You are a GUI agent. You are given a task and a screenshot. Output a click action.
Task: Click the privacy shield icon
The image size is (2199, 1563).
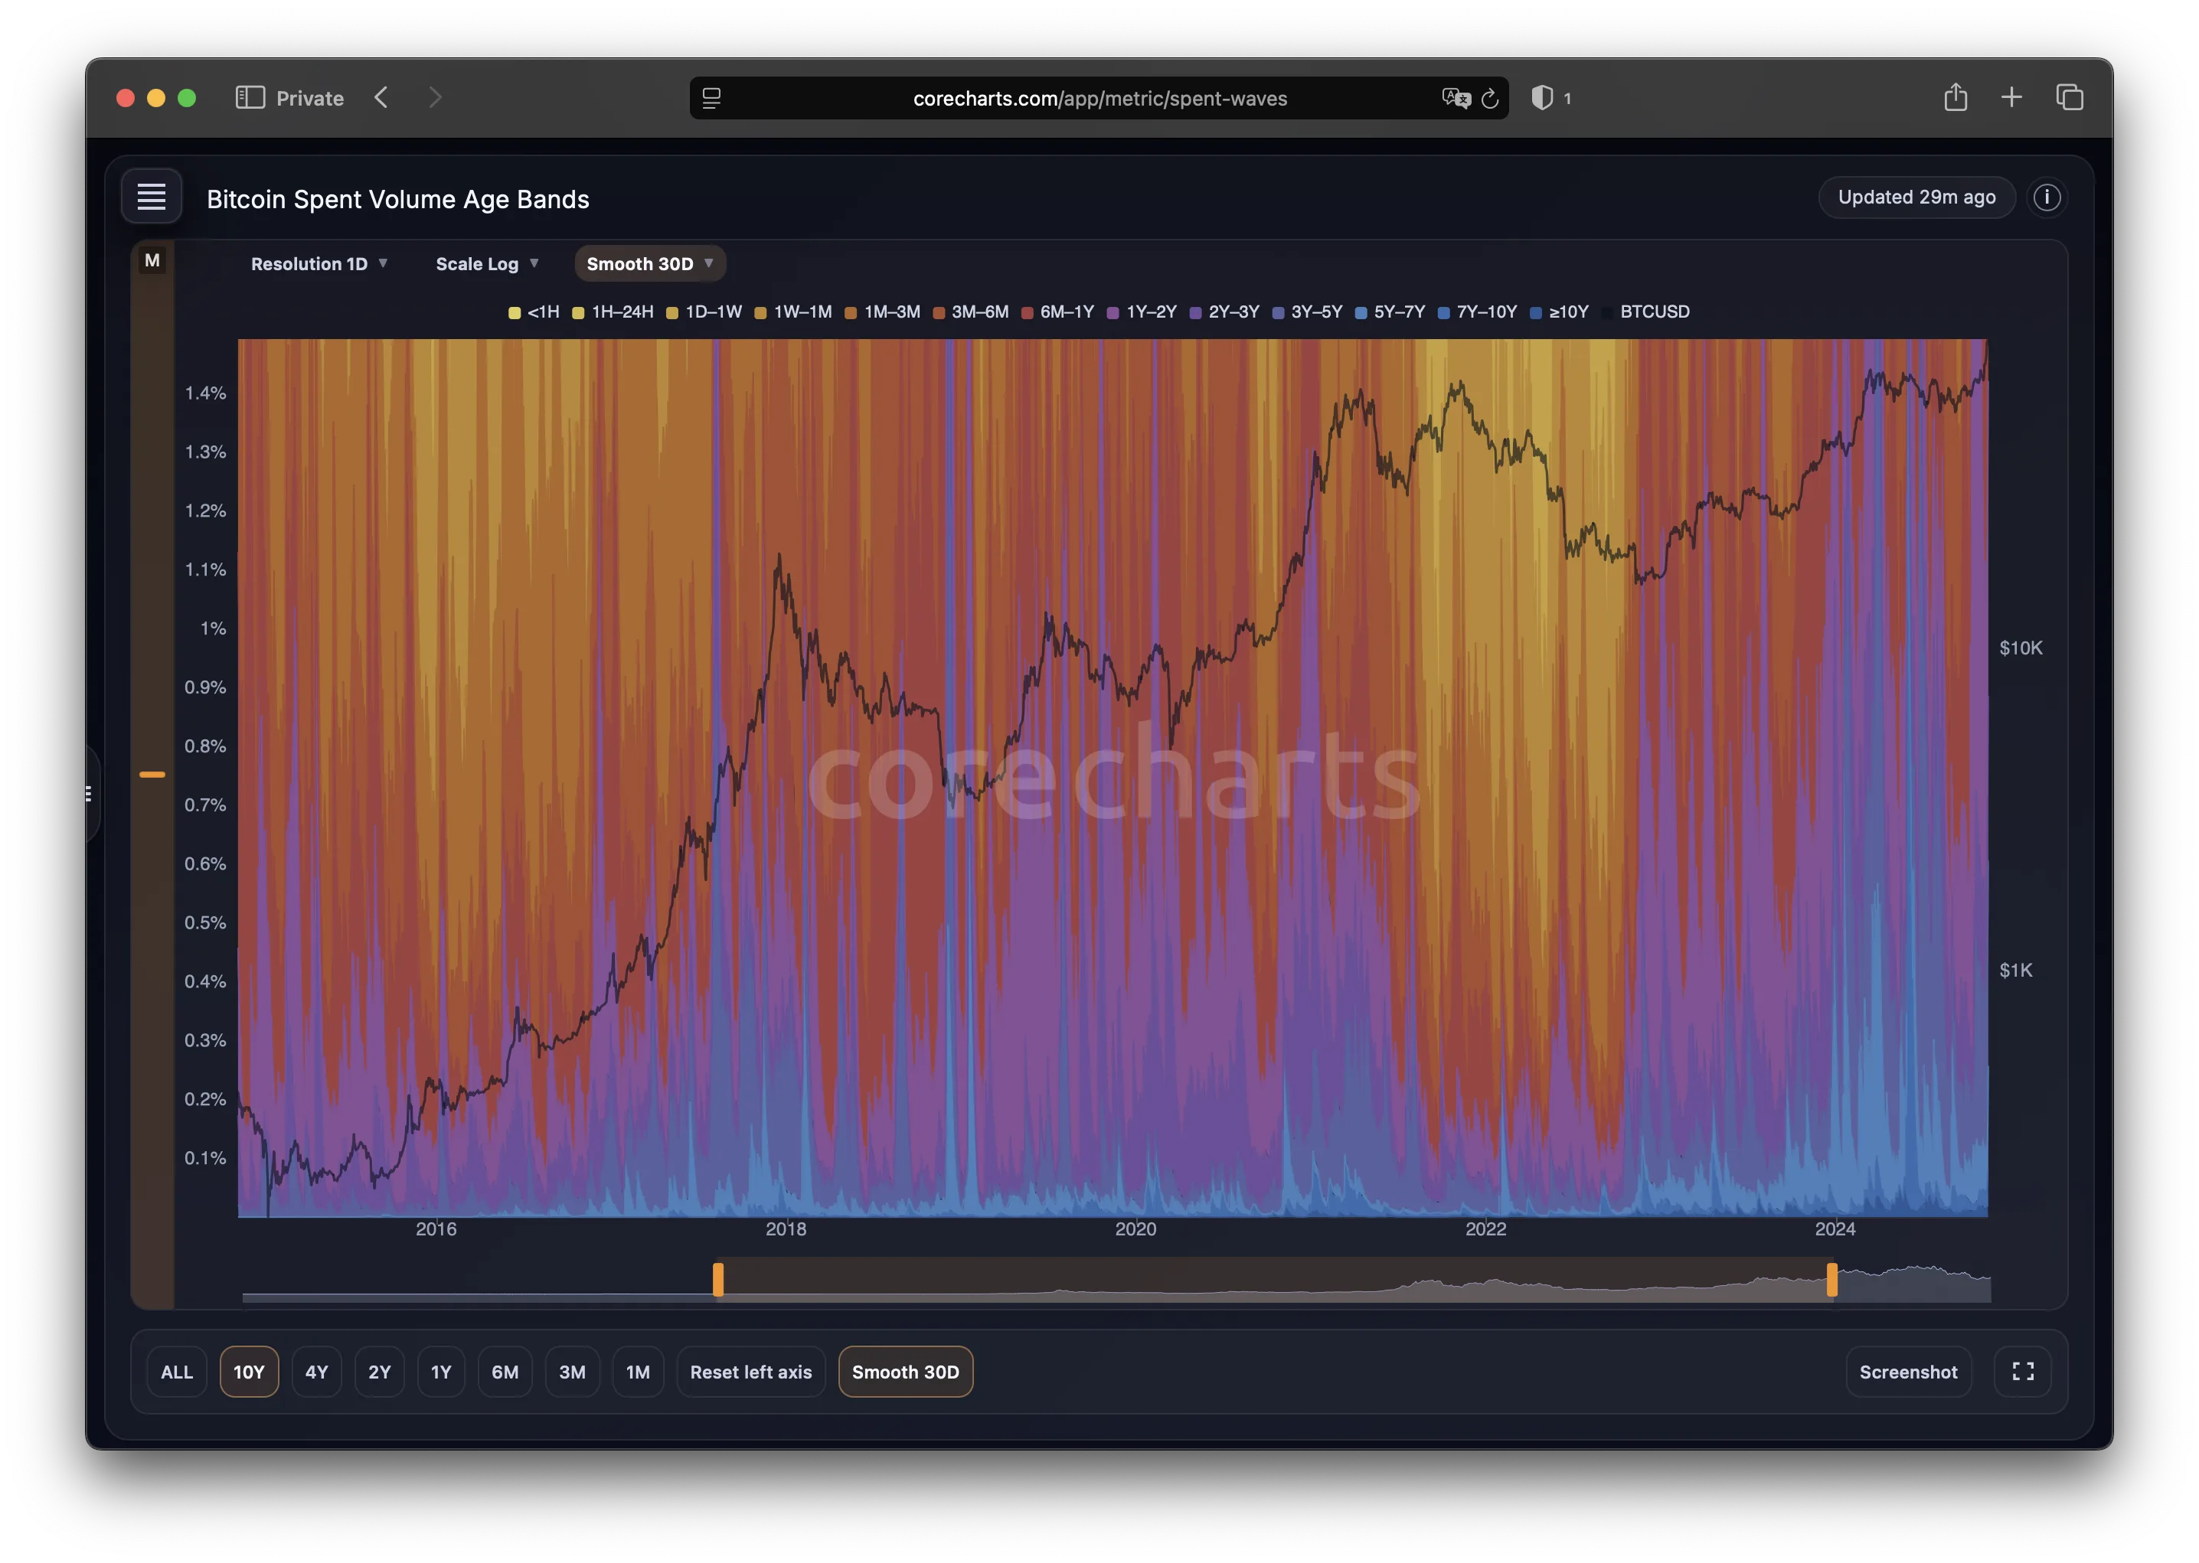click(x=1541, y=98)
